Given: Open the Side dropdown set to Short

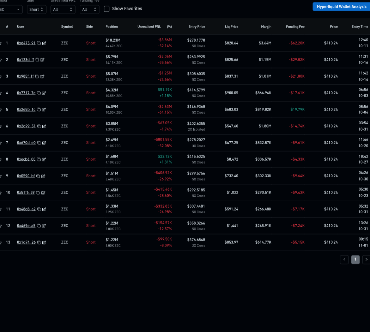Looking at the screenshot, I should point(37,10).
